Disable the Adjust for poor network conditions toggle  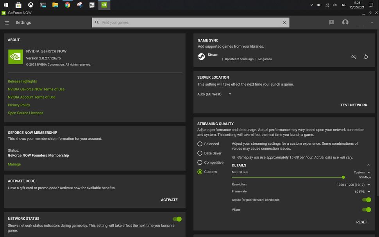pyautogui.click(x=366, y=199)
